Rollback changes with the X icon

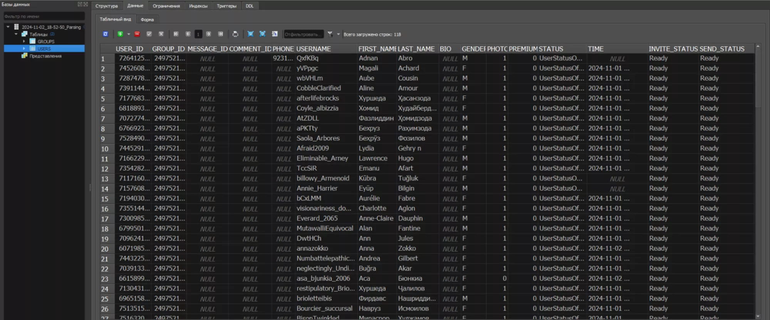tap(161, 34)
